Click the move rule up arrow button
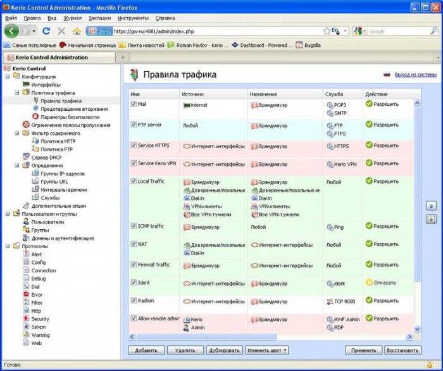The width and height of the screenshot is (443, 371). click(431, 206)
